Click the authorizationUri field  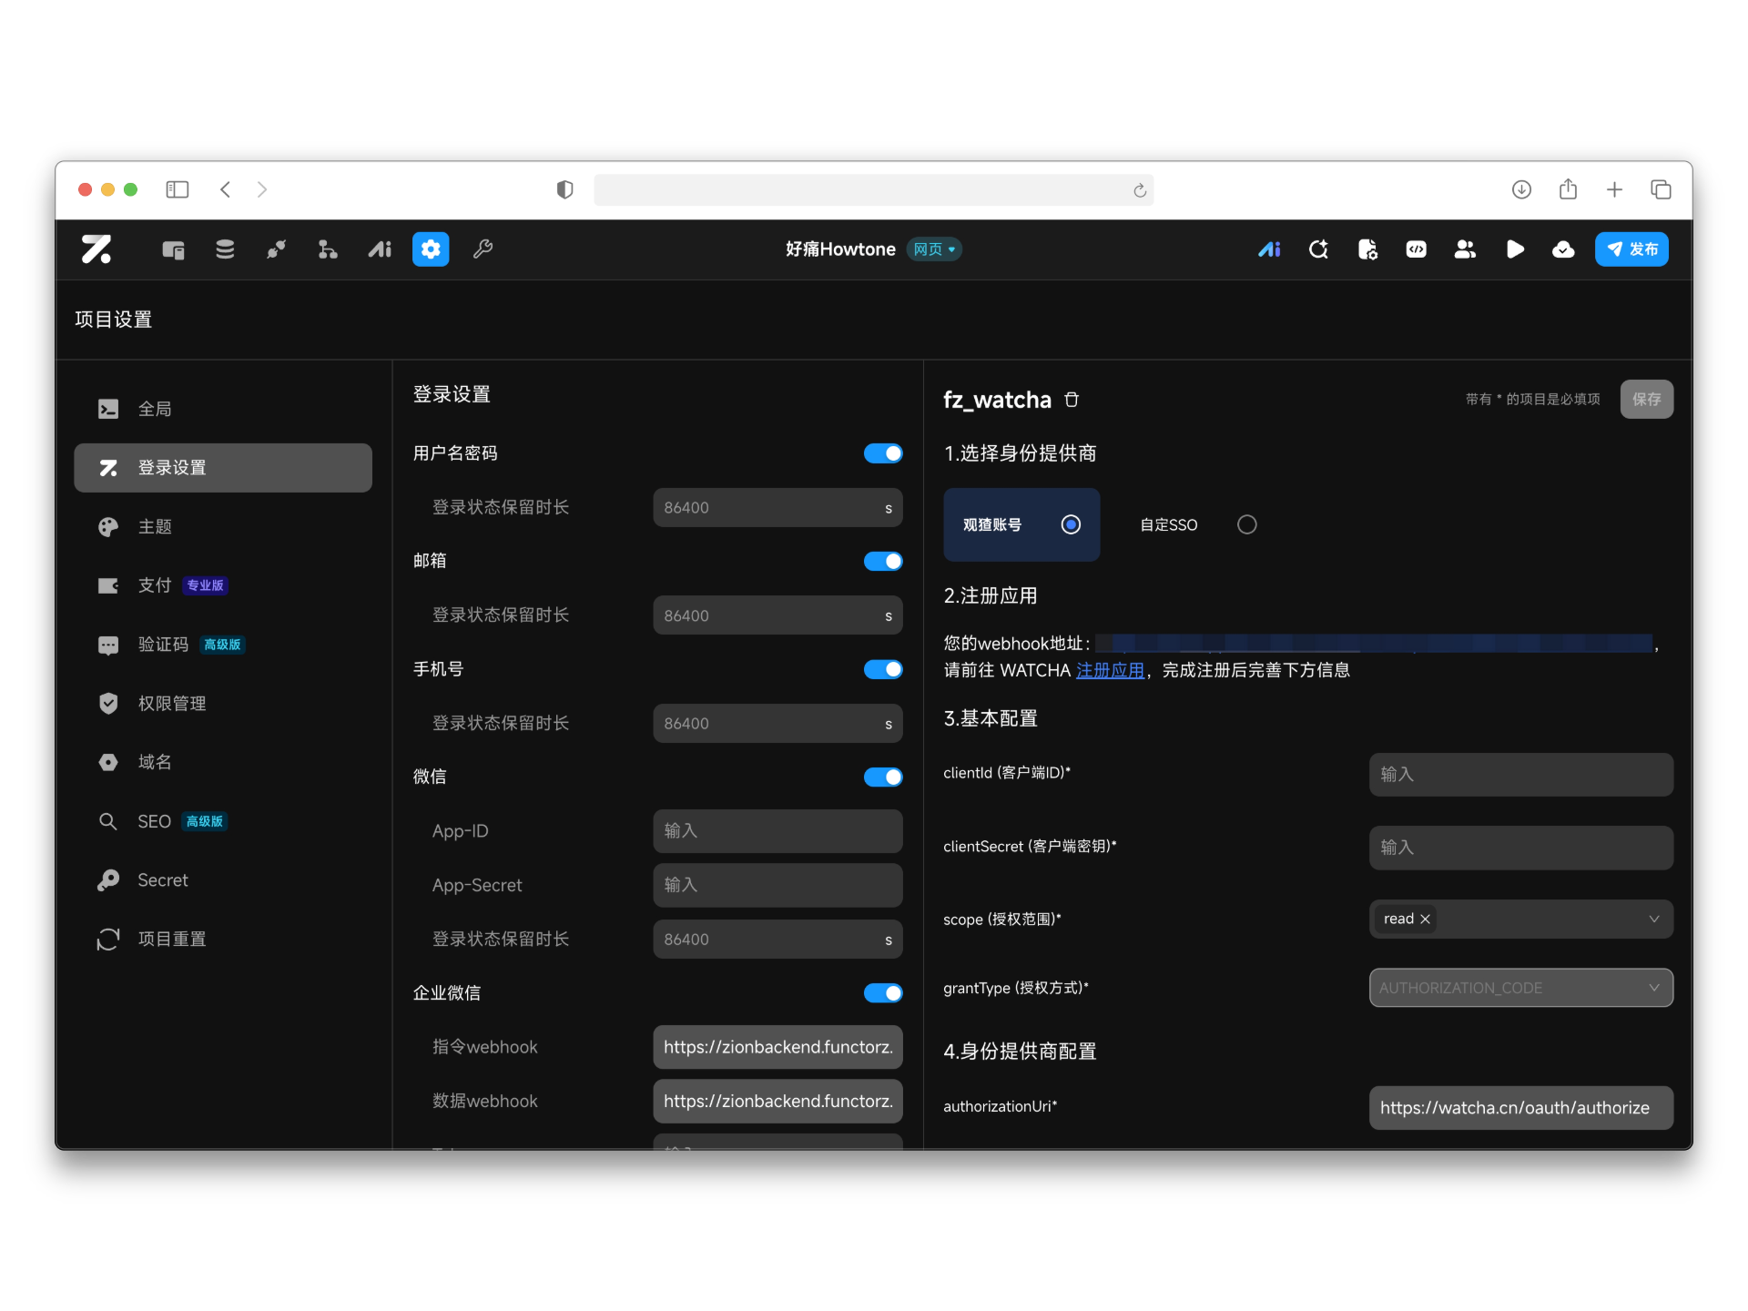pos(1521,1108)
